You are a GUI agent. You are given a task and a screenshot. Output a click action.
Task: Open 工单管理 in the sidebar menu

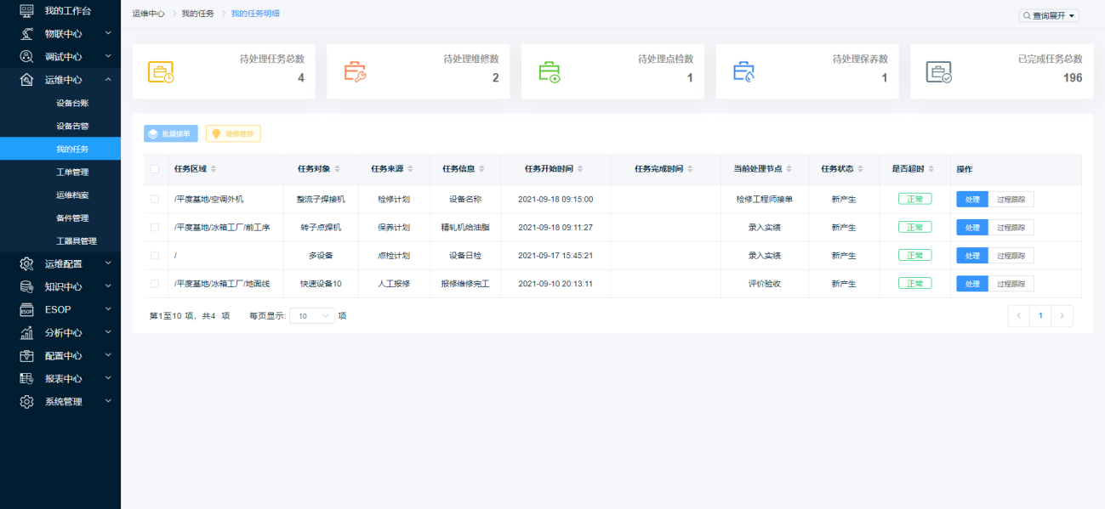pos(72,172)
